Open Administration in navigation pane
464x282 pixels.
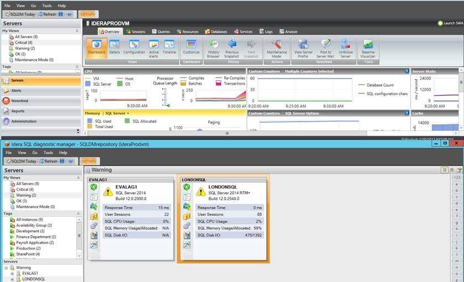pyautogui.click(x=41, y=121)
